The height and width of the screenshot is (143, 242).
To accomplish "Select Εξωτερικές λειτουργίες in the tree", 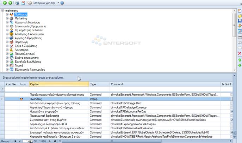I will pos(30,70).
